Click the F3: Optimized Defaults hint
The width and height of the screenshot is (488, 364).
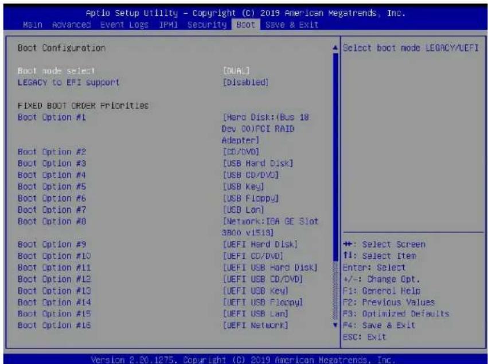coord(396,314)
